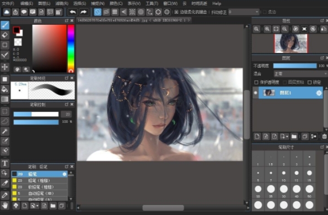The width and height of the screenshot is (328, 215).
Task: Select the Hand pan tool
Action: pos(5,206)
